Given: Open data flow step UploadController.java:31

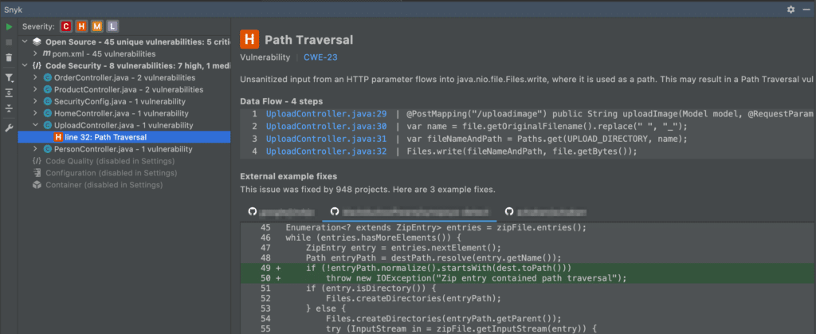Looking at the screenshot, I should tap(326, 139).
